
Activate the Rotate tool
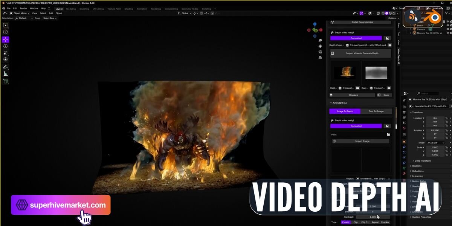[5, 46]
